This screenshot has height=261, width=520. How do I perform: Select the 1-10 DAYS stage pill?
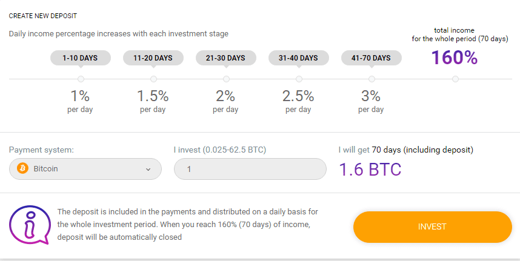pyautogui.click(x=81, y=58)
